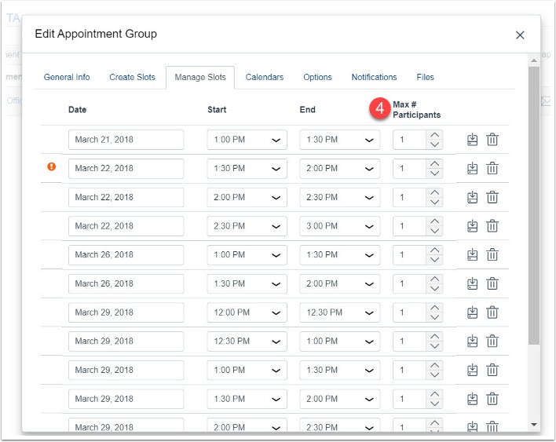Click date field of March 22 2:30 PM slot
Viewport: 556px width, 442px height.
tap(126, 226)
